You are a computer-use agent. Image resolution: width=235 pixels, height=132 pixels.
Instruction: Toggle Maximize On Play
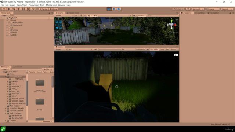pos(142,49)
